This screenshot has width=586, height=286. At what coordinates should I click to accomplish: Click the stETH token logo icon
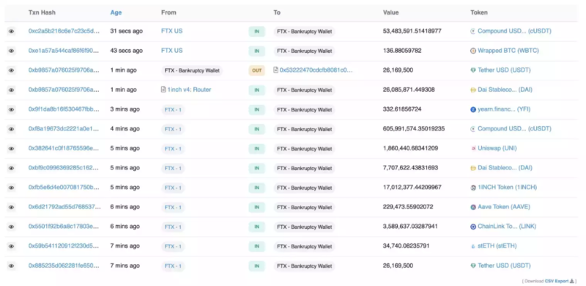pos(473,246)
